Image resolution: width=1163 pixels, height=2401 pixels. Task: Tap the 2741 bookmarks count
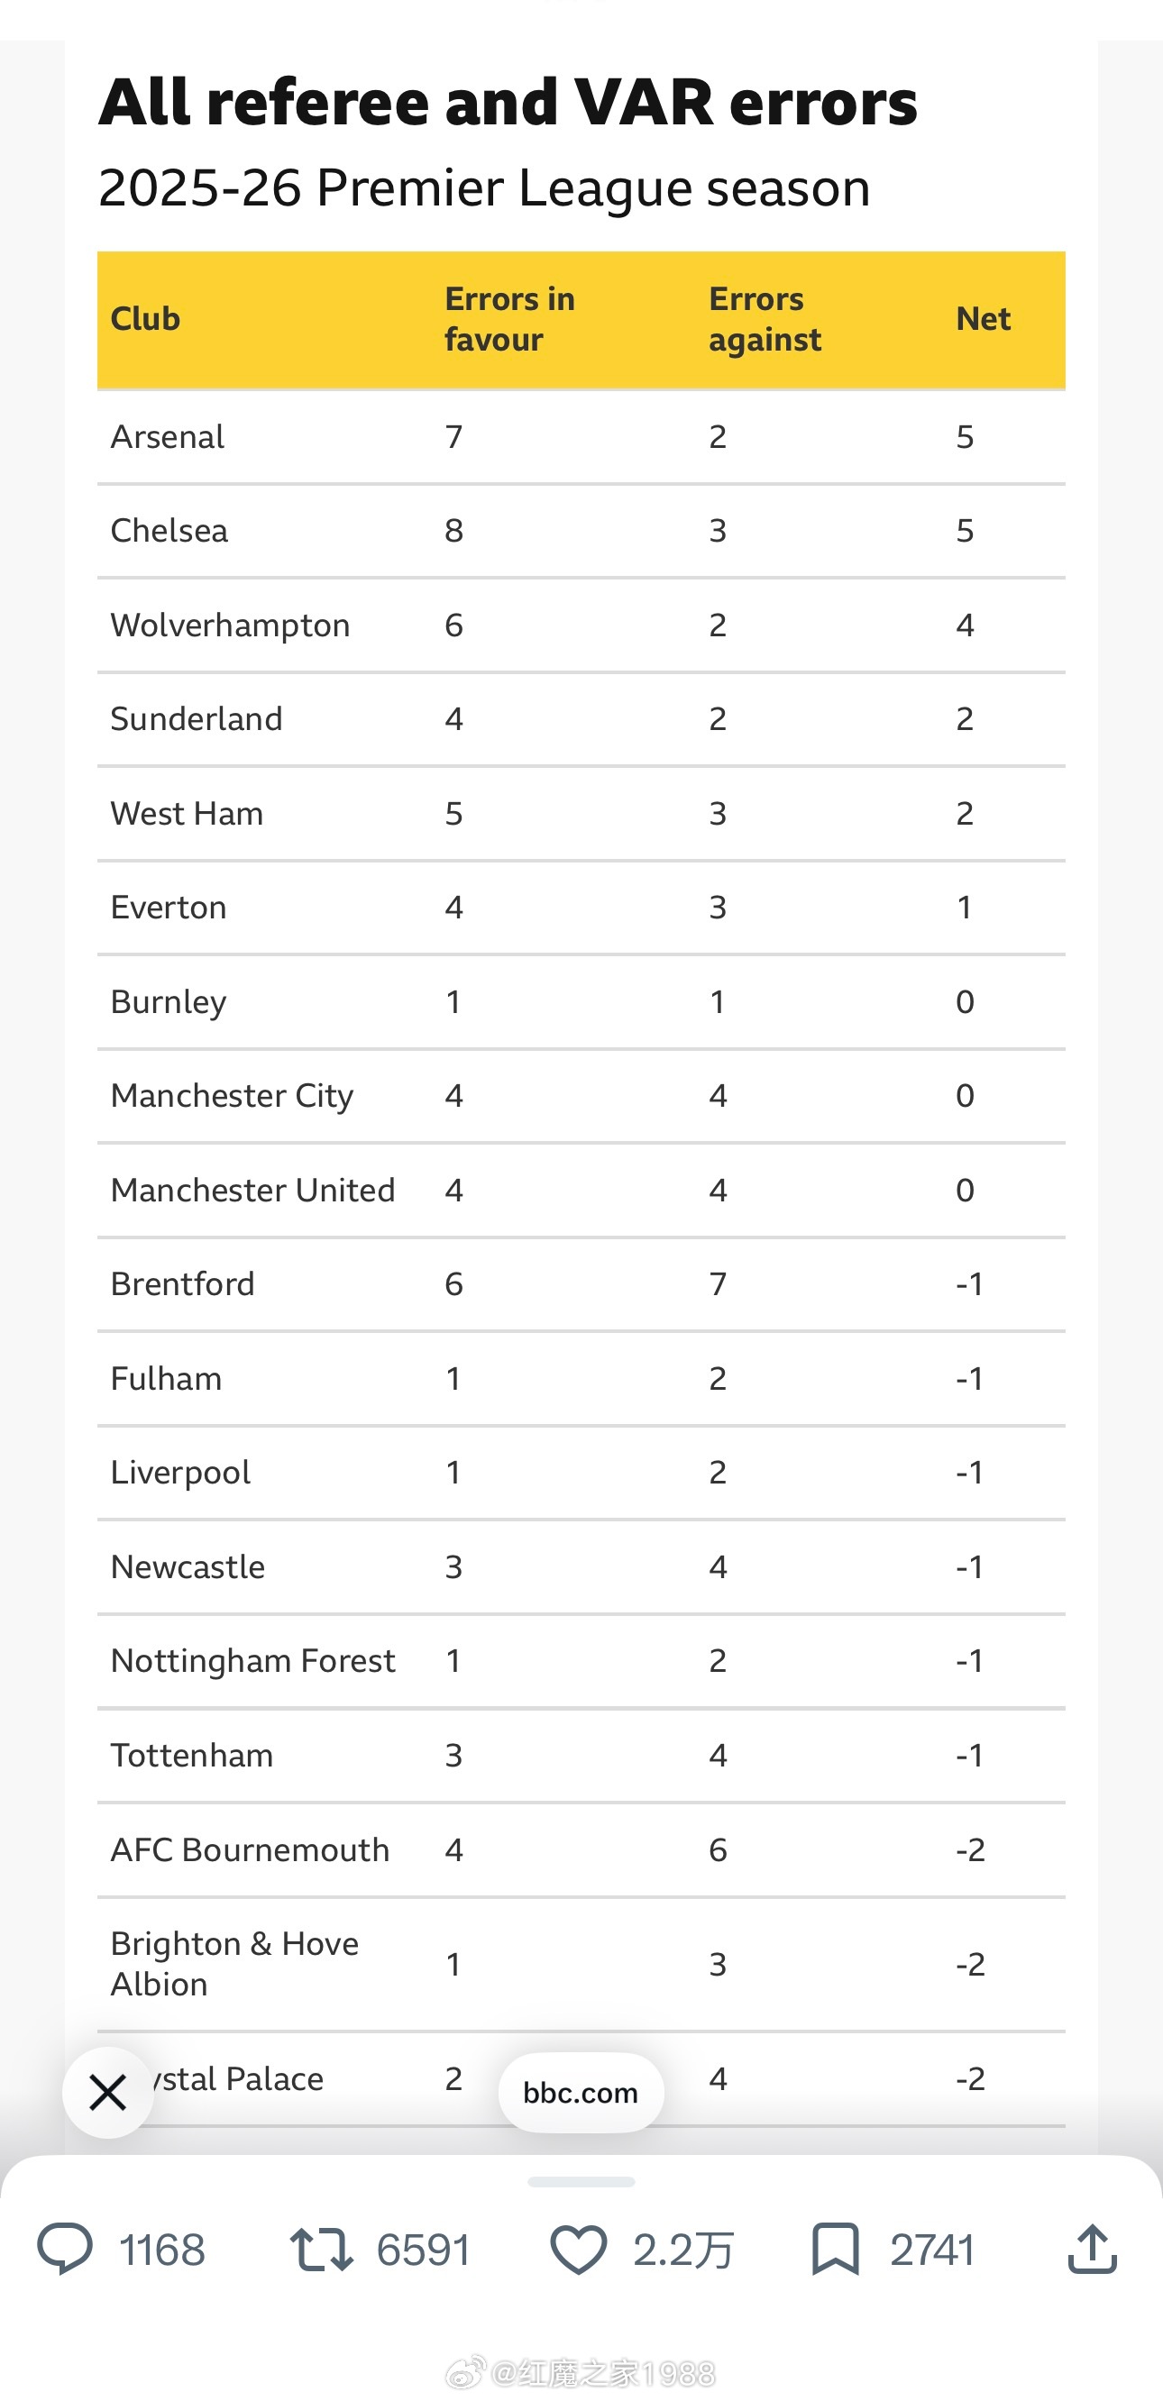931,2250
